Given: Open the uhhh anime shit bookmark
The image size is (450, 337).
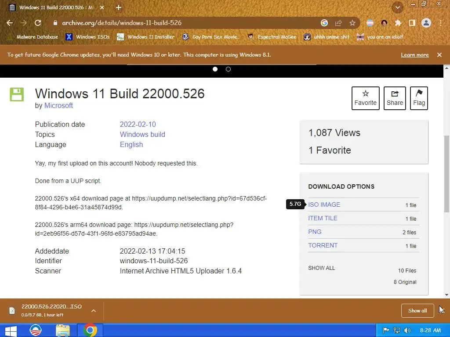Looking at the screenshot, I should coord(327,37).
